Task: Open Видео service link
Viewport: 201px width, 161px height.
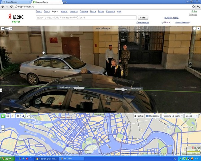Action: coord(101,11)
